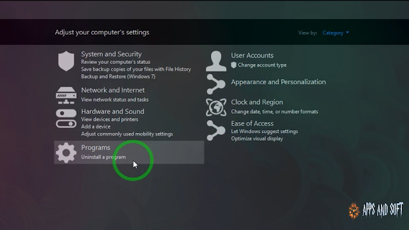Viewport: 409px width, 230px height.
Task: Select View network status and tasks
Action: point(115,100)
